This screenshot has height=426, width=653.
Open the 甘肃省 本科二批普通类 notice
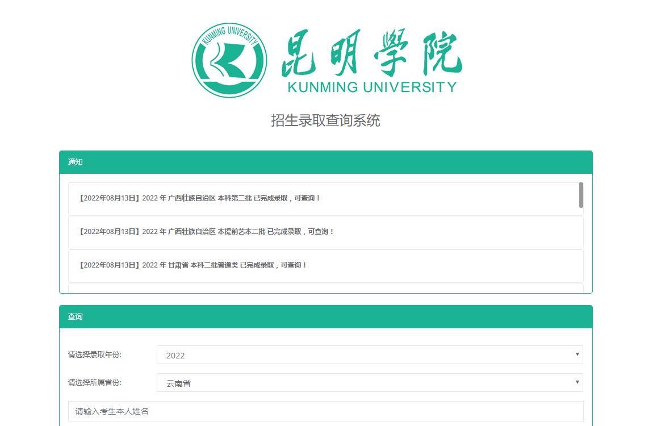point(326,266)
